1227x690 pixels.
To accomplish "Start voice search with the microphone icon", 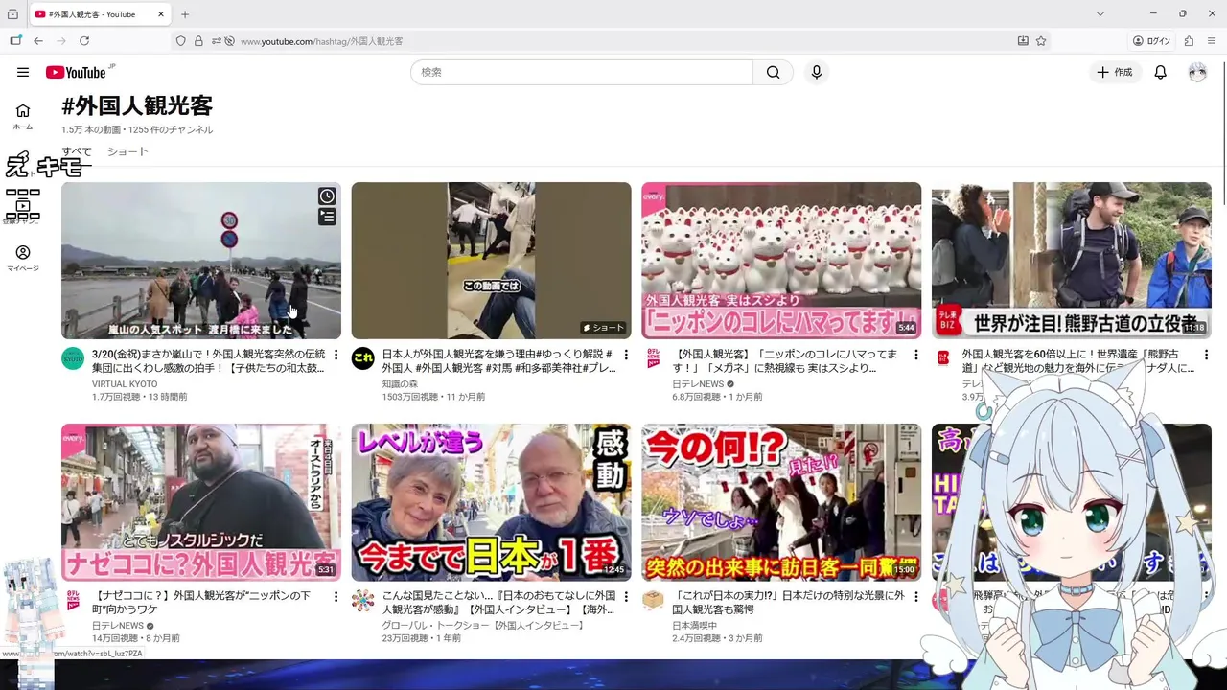I will pos(816,72).
